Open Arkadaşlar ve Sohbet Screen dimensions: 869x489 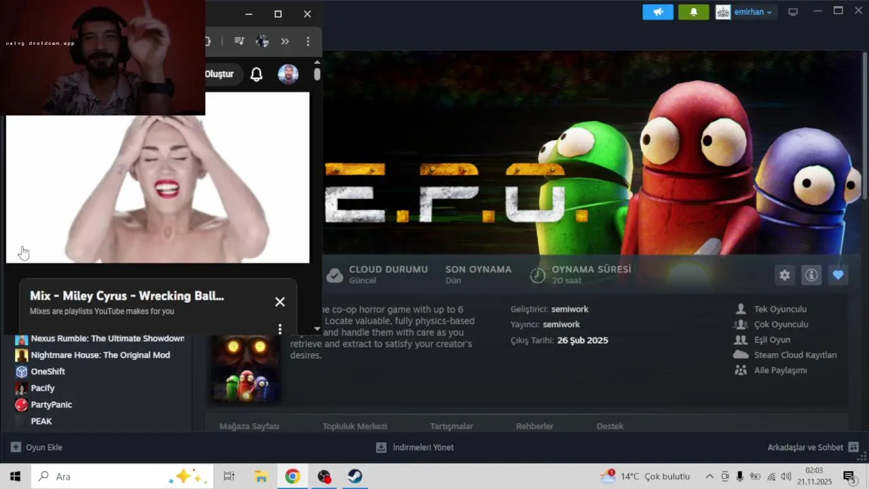coord(813,448)
